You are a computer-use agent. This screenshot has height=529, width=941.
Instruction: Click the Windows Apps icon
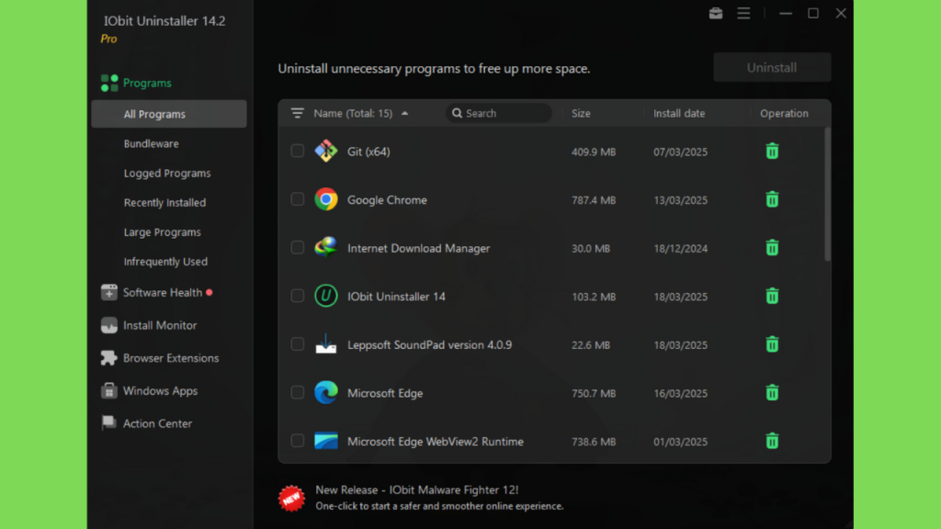(x=108, y=390)
